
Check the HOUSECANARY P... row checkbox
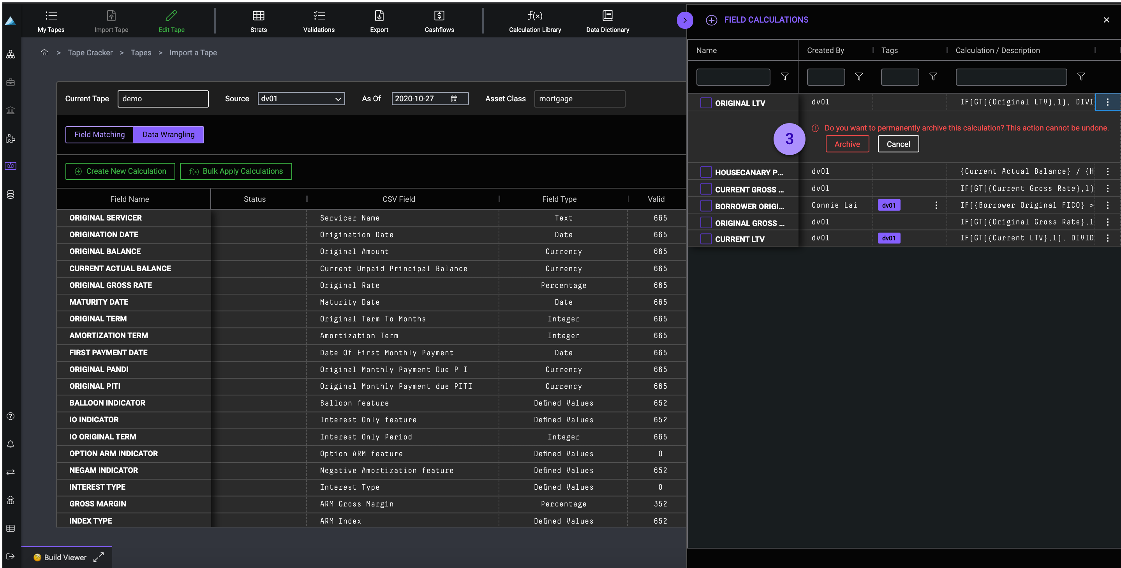point(705,172)
